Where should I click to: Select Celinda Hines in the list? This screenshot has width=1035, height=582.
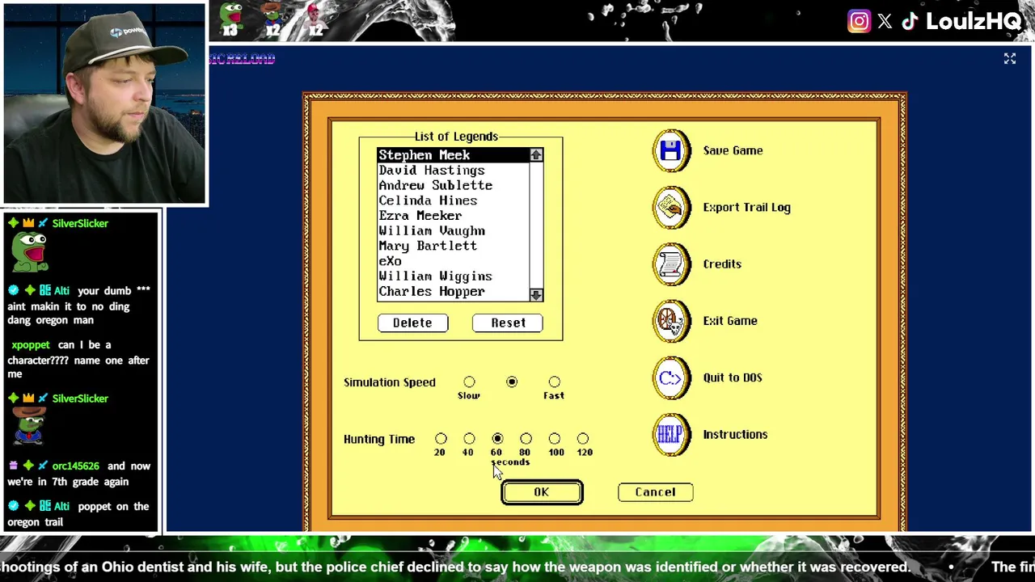click(454, 200)
